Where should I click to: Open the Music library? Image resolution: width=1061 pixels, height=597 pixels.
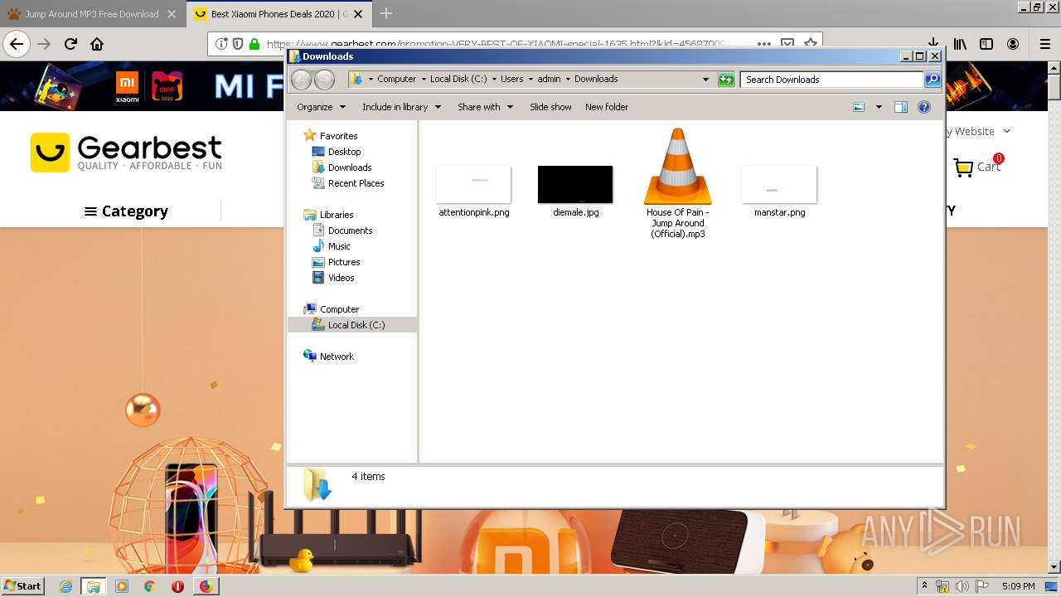click(338, 246)
